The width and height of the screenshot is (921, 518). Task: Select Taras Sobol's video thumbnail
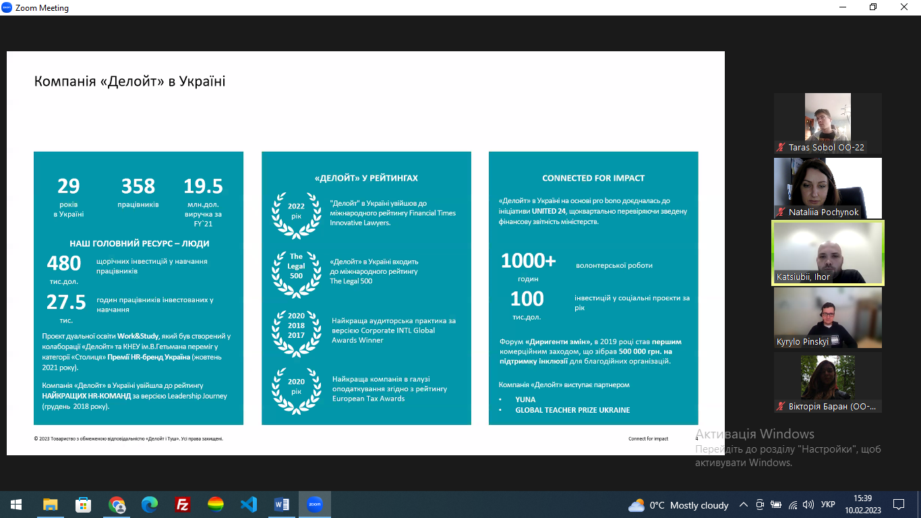828,123
